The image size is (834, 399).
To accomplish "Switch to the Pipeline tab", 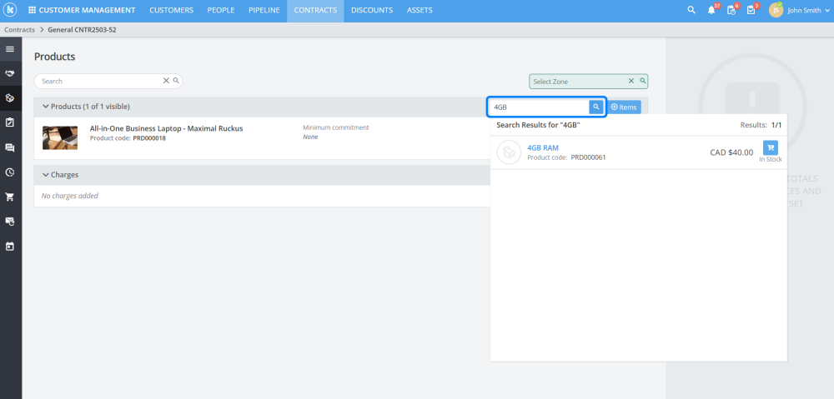I will (264, 10).
